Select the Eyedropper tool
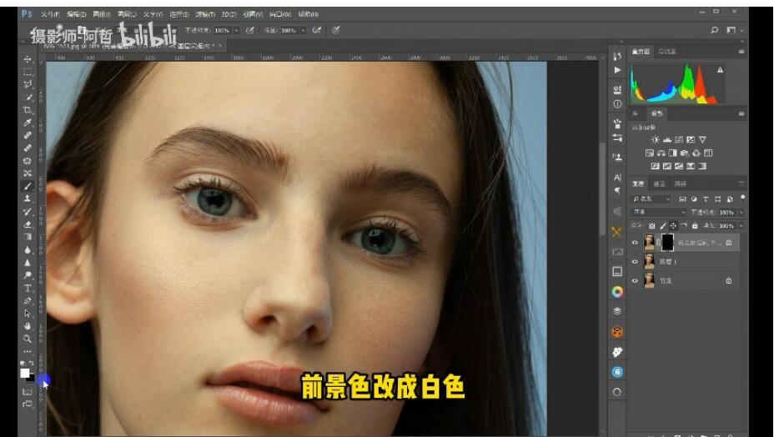The image size is (774, 437). click(28, 123)
